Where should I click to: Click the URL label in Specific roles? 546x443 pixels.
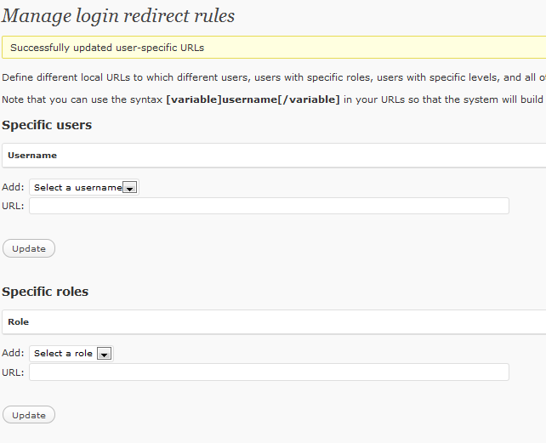tap(13, 372)
